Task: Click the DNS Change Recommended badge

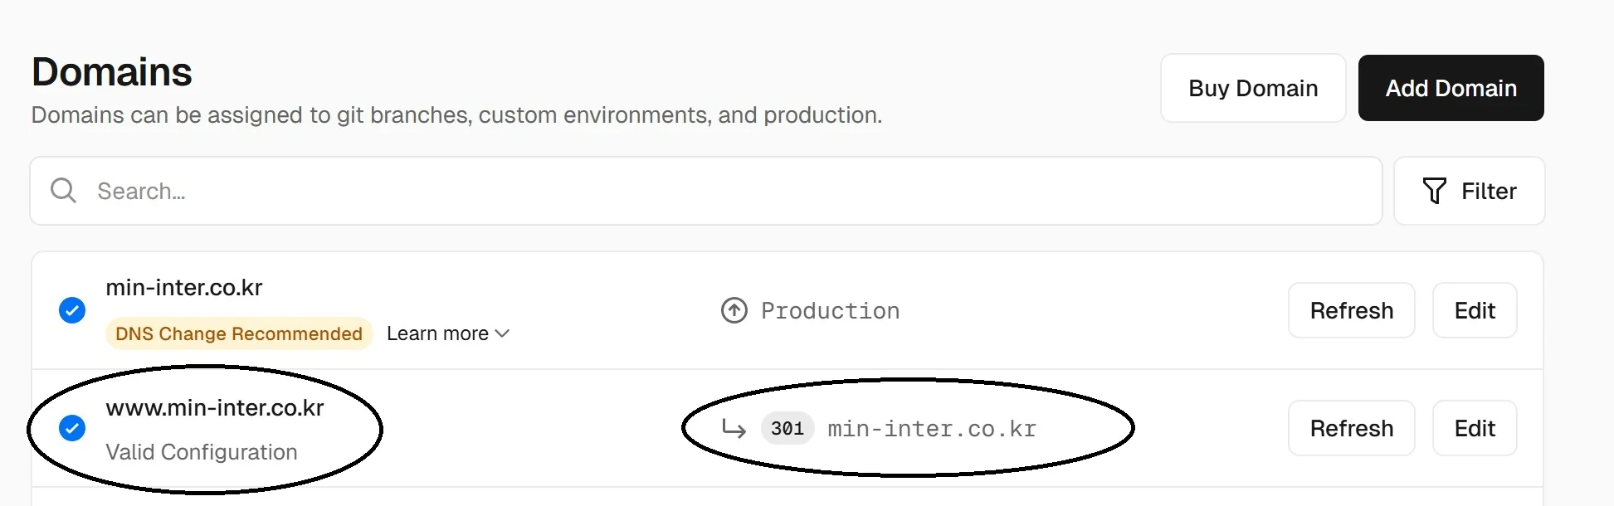Action: (238, 333)
